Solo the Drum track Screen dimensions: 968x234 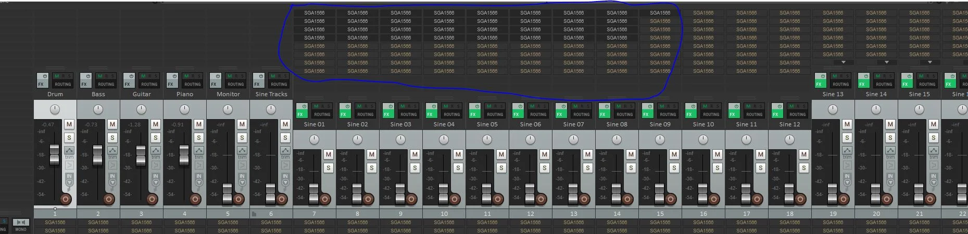tap(69, 138)
